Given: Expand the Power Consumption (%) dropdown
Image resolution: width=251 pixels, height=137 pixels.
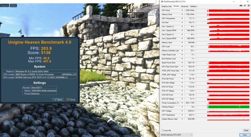Looking at the screenshot, I should (182, 103).
